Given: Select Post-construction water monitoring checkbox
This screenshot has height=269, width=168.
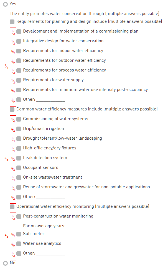Looking at the screenshot, I should [x=19, y=216].
